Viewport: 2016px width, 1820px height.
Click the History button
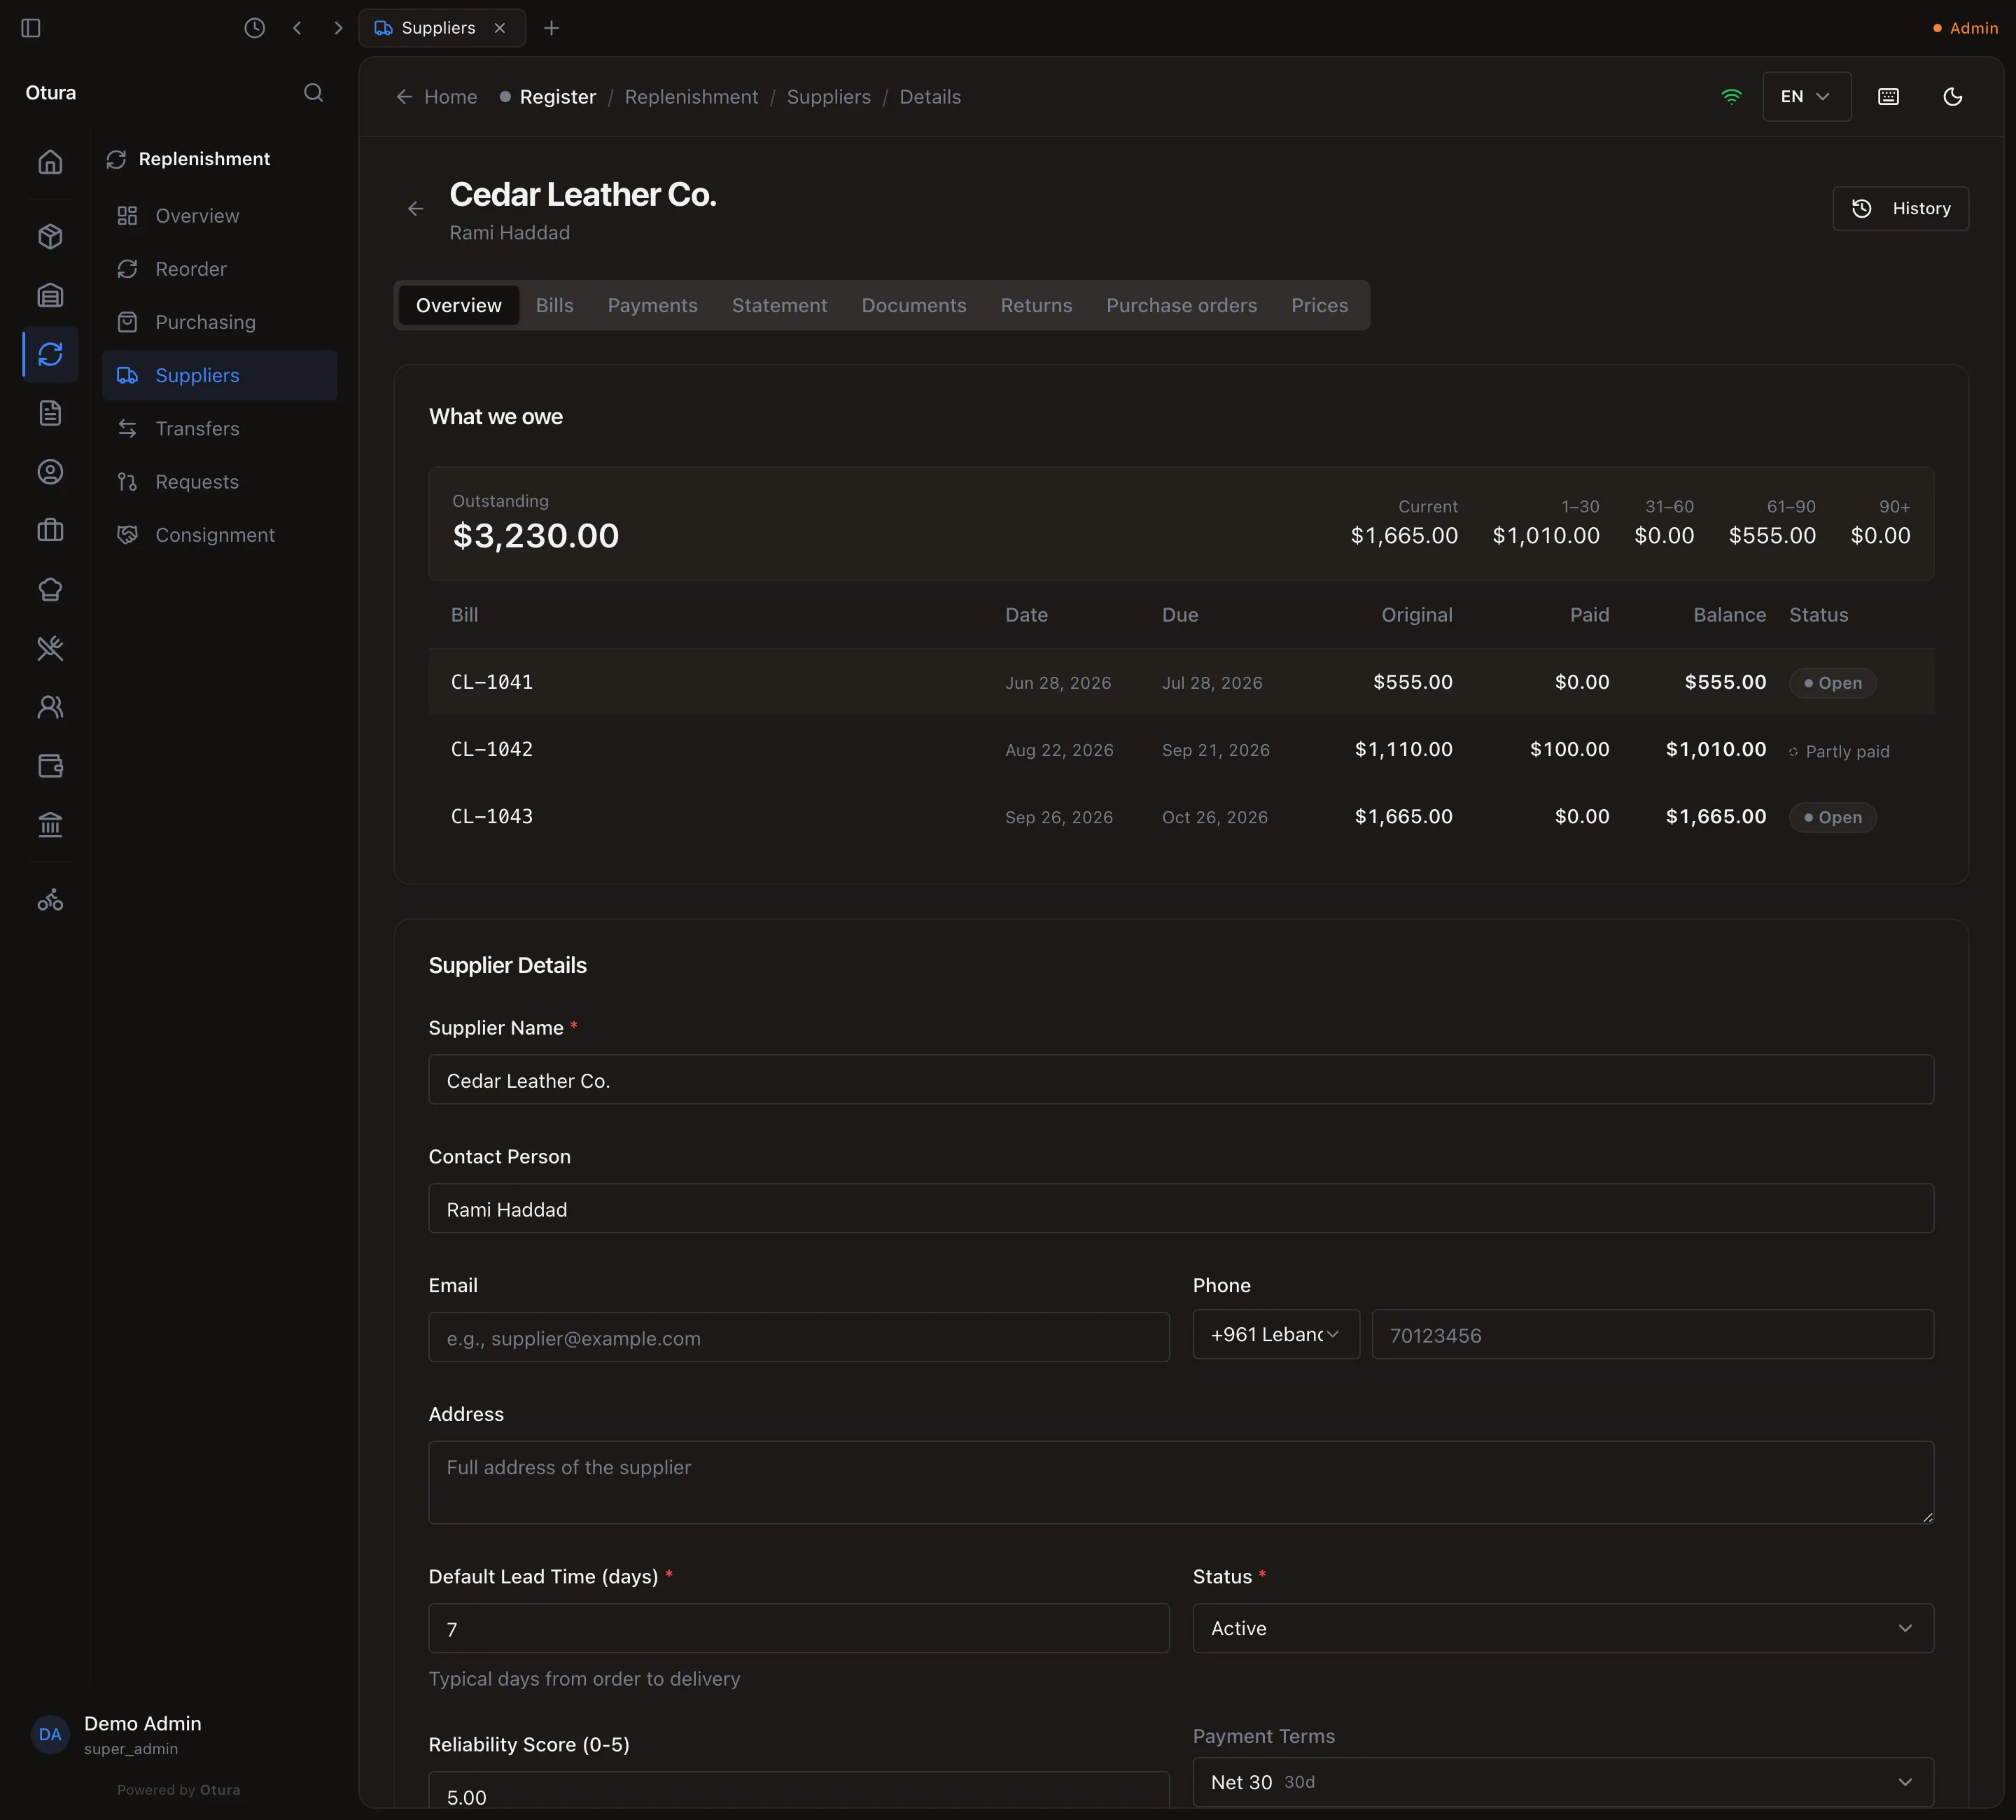point(1900,209)
